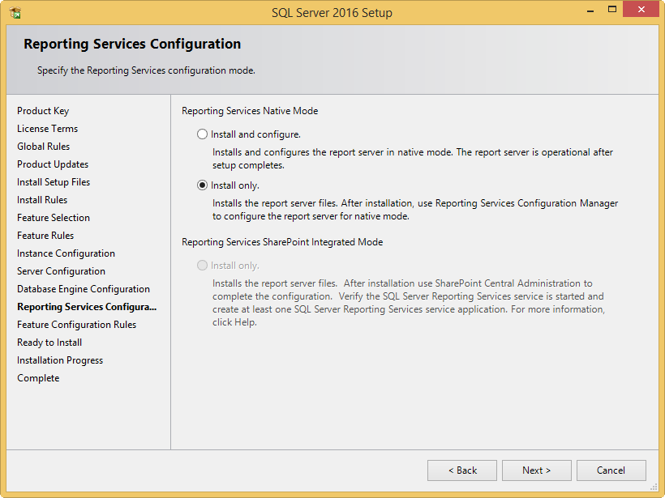
Task: Open Database Engine Configuration step
Action: point(84,289)
